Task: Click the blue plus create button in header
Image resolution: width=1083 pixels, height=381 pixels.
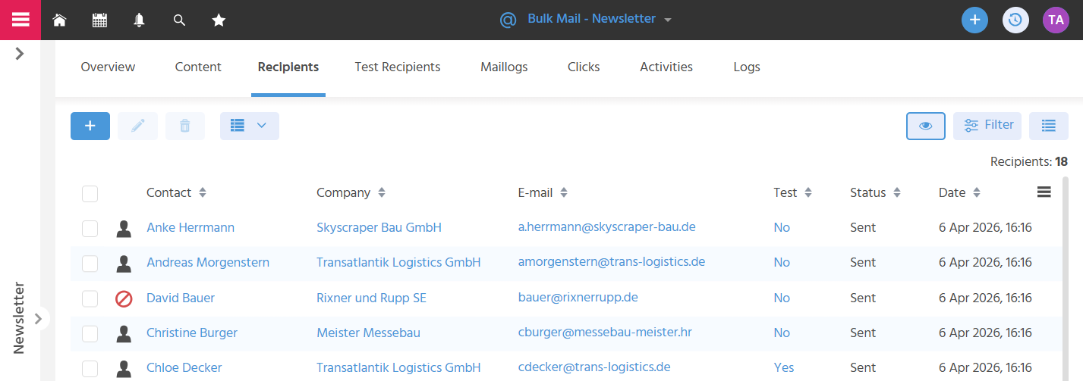Action: point(974,20)
